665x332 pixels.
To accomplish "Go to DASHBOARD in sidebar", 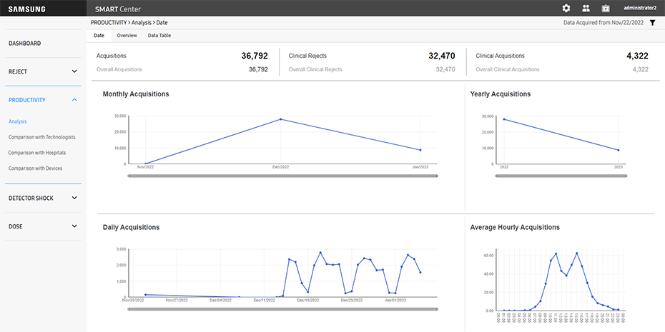I will pyautogui.click(x=25, y=44).
